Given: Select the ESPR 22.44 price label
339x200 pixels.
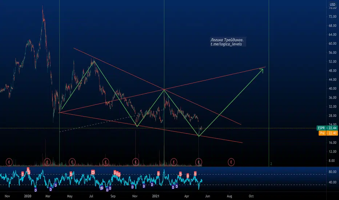Looking at the screenshot, I should [327, 128].
